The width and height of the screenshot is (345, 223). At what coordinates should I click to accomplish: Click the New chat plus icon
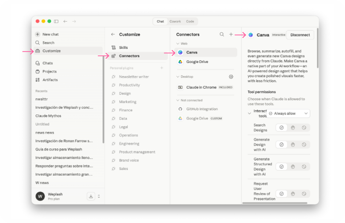pyautogui.click(x=38, y=34)
